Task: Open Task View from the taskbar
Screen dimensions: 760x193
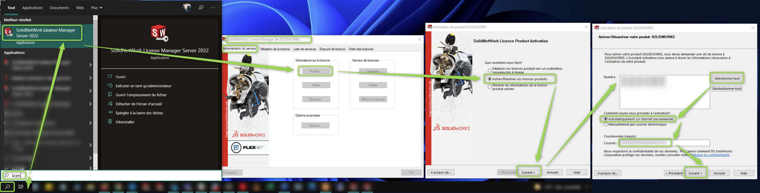Action: (21, 187)
